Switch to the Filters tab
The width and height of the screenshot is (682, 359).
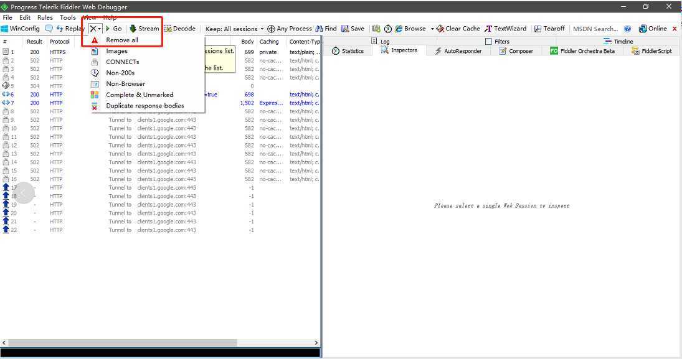click(497, 41)
